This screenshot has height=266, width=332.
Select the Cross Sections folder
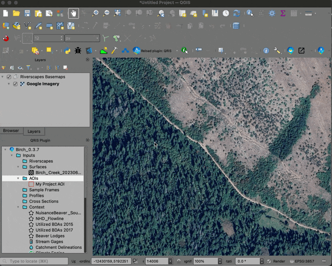click(x=44, y=201)
